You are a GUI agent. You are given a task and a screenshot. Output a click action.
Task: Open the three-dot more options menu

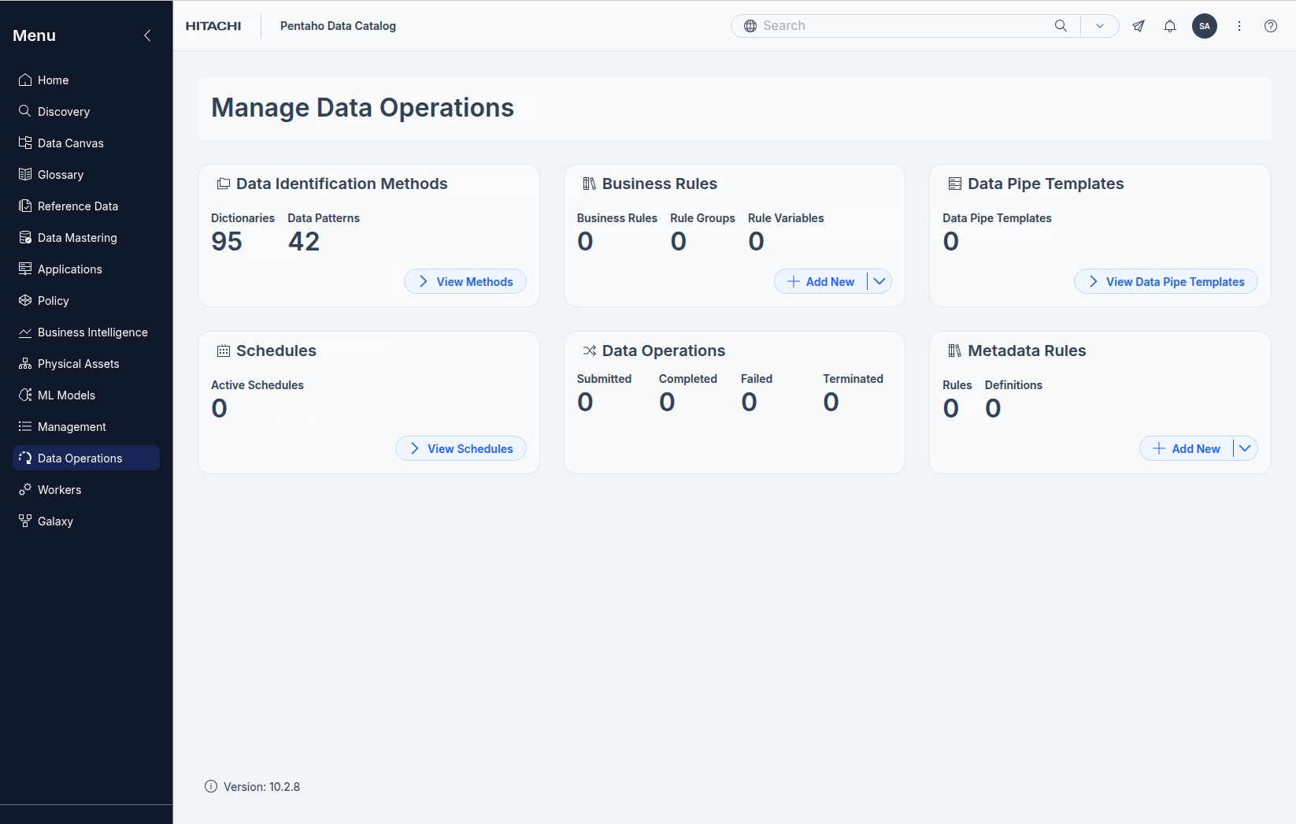[x=1239, y=26]
